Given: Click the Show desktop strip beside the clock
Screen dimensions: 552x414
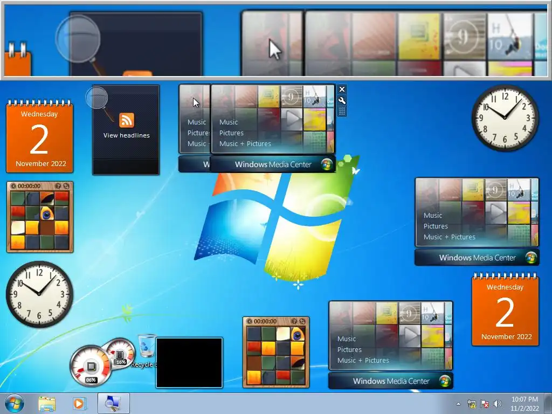Looking at the screenshot, I should coord(548,403).
